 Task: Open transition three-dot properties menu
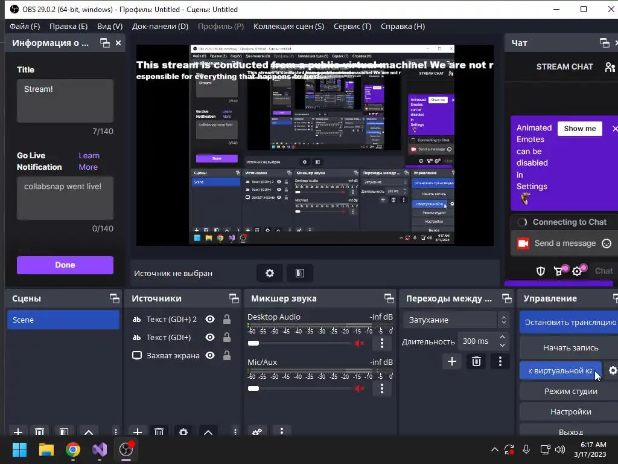[x=500, y=361]
